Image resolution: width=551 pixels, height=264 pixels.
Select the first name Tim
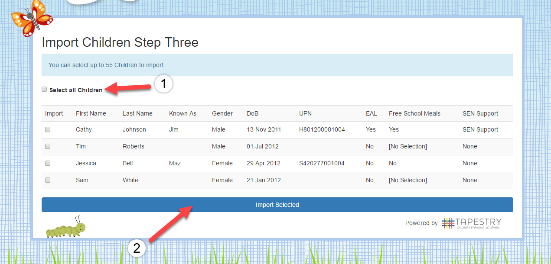click(x=81, y=146)
